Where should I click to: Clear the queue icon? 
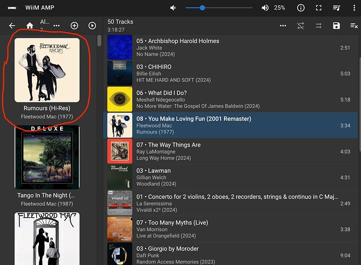click(x=354, y=25)
